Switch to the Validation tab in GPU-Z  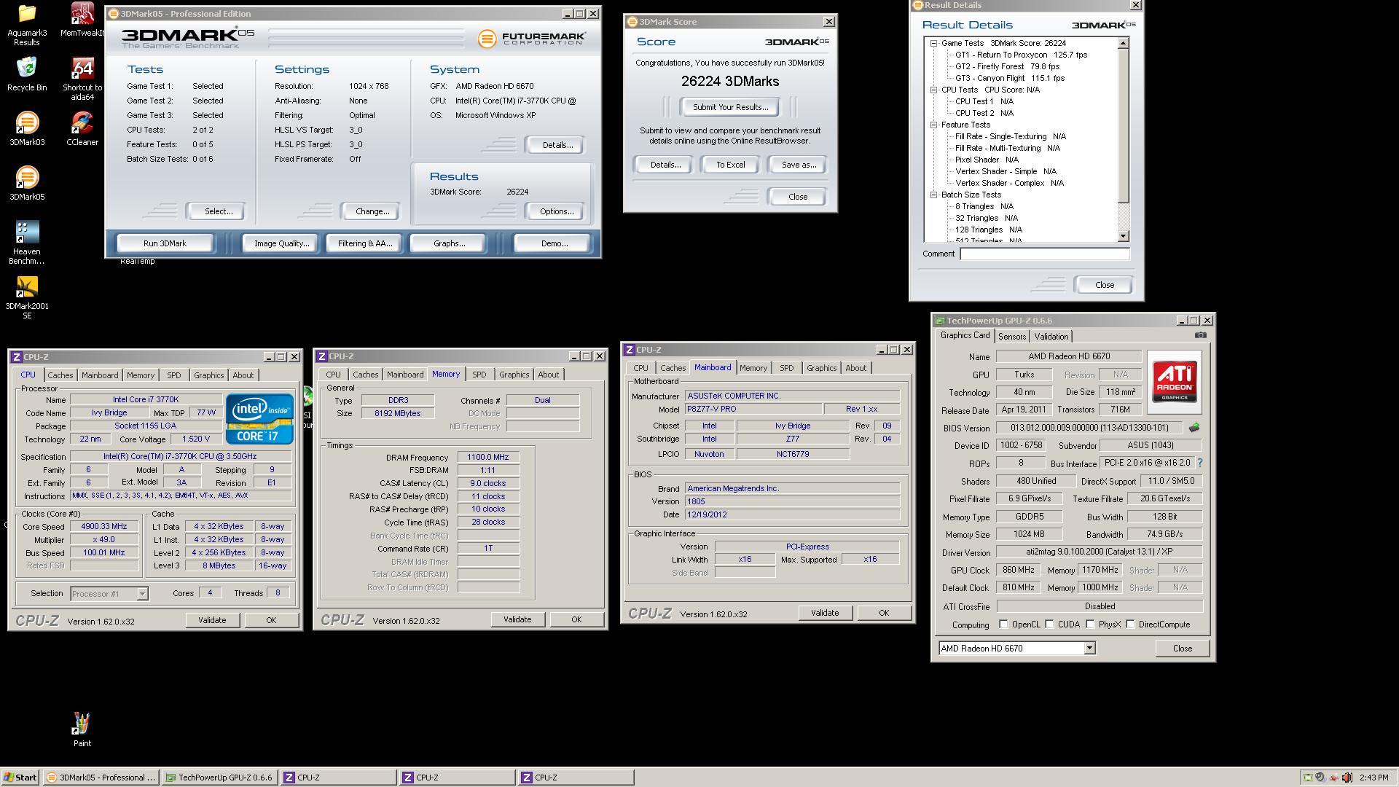(1051, 337)
